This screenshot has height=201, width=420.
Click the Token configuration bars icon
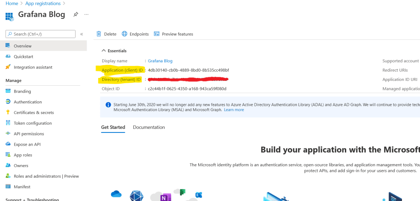8,123
